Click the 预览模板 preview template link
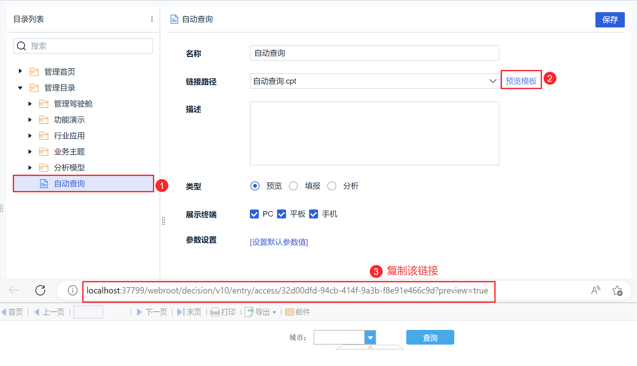 click(x=521, y=81)
